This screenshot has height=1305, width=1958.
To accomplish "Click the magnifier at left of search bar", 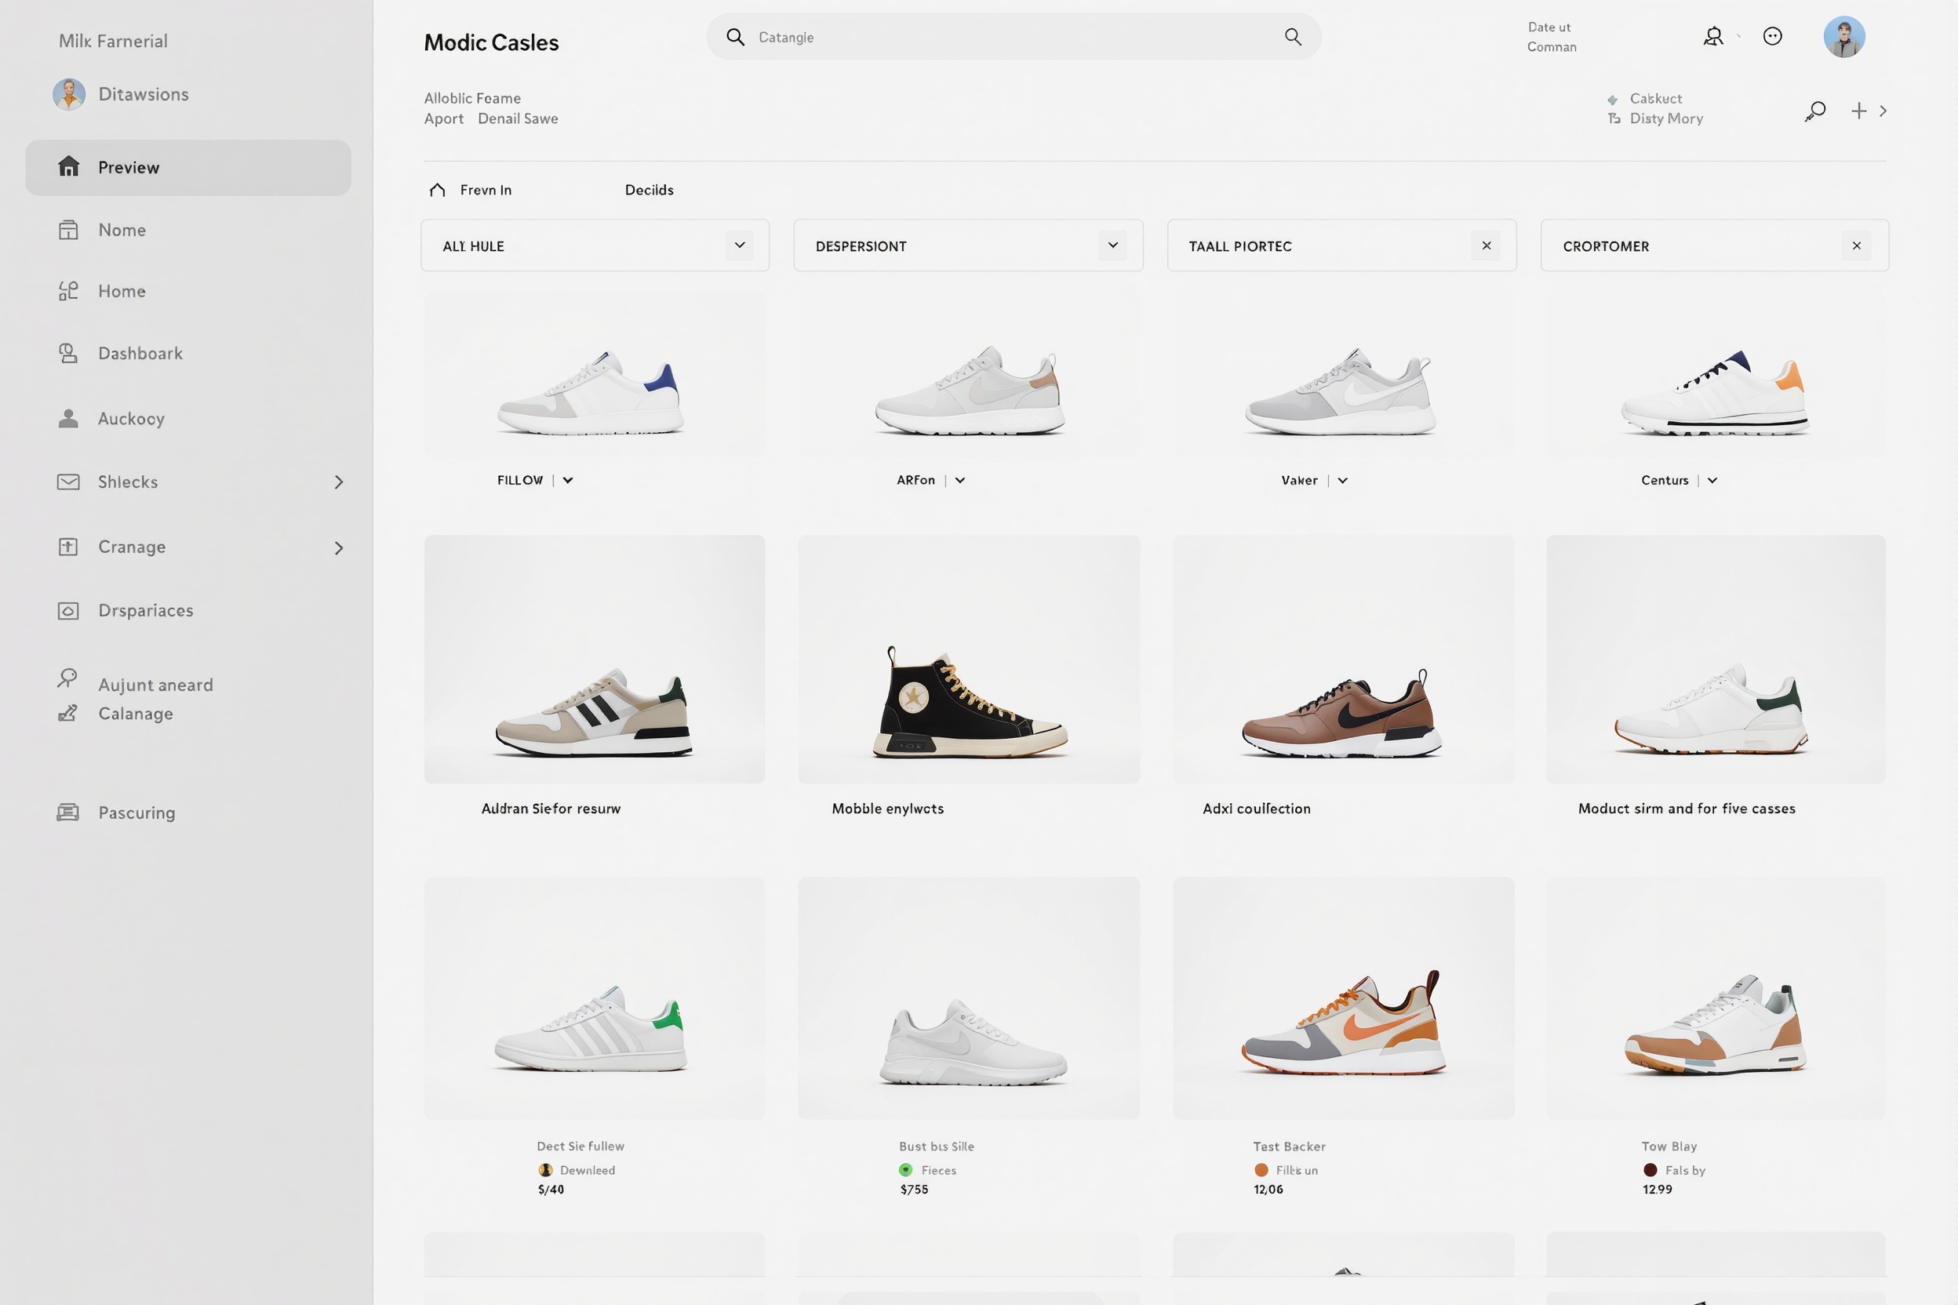I will tap(735, 37).
